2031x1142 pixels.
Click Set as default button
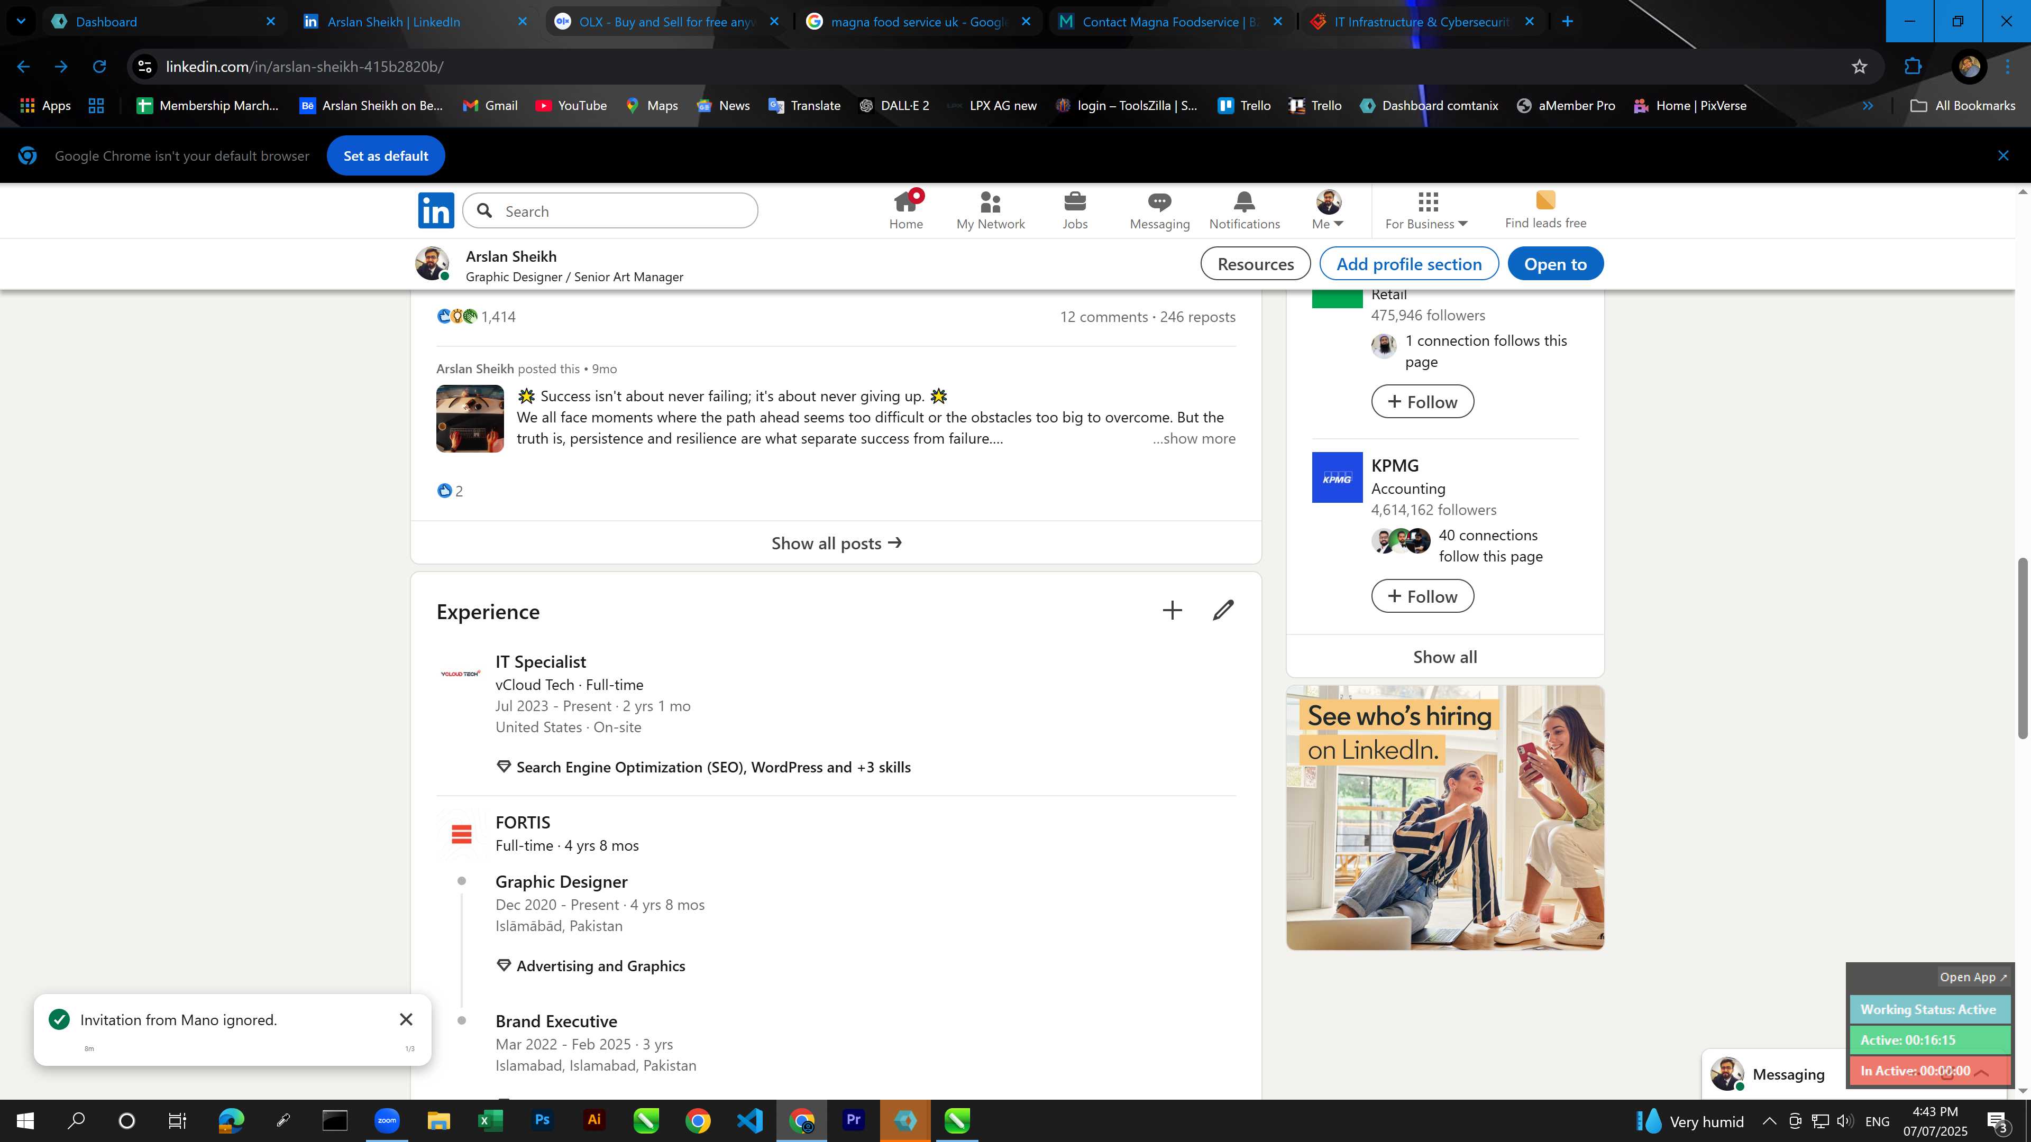386,155
